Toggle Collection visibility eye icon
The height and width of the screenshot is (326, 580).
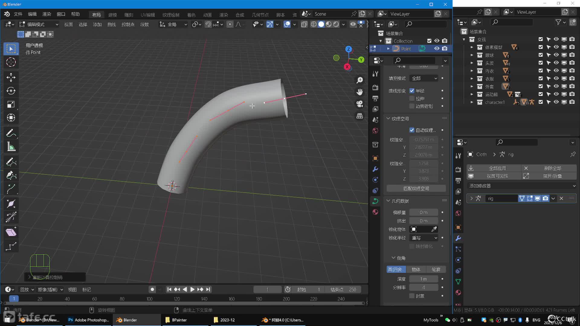click(x=437, y=41)
